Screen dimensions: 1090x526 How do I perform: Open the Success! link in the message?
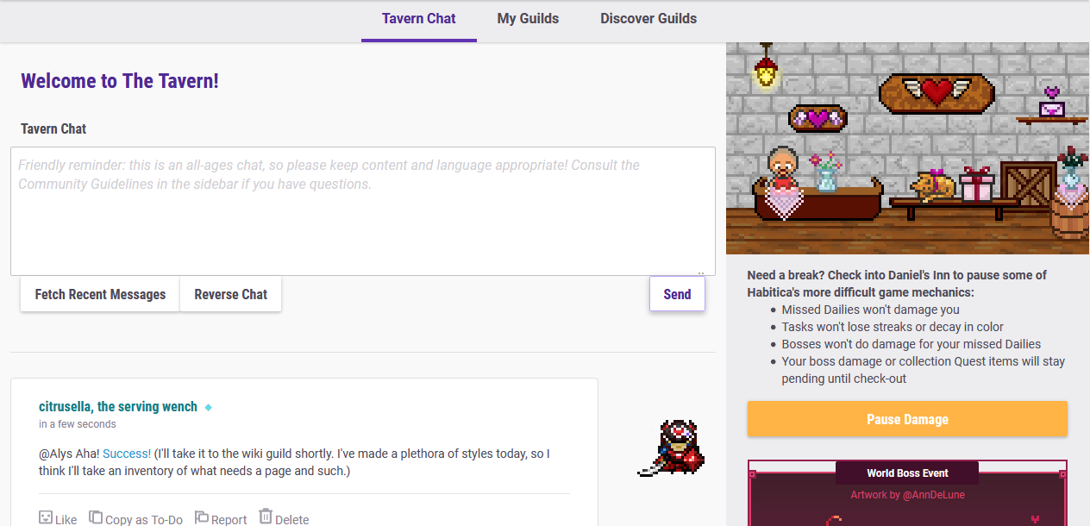127,454
